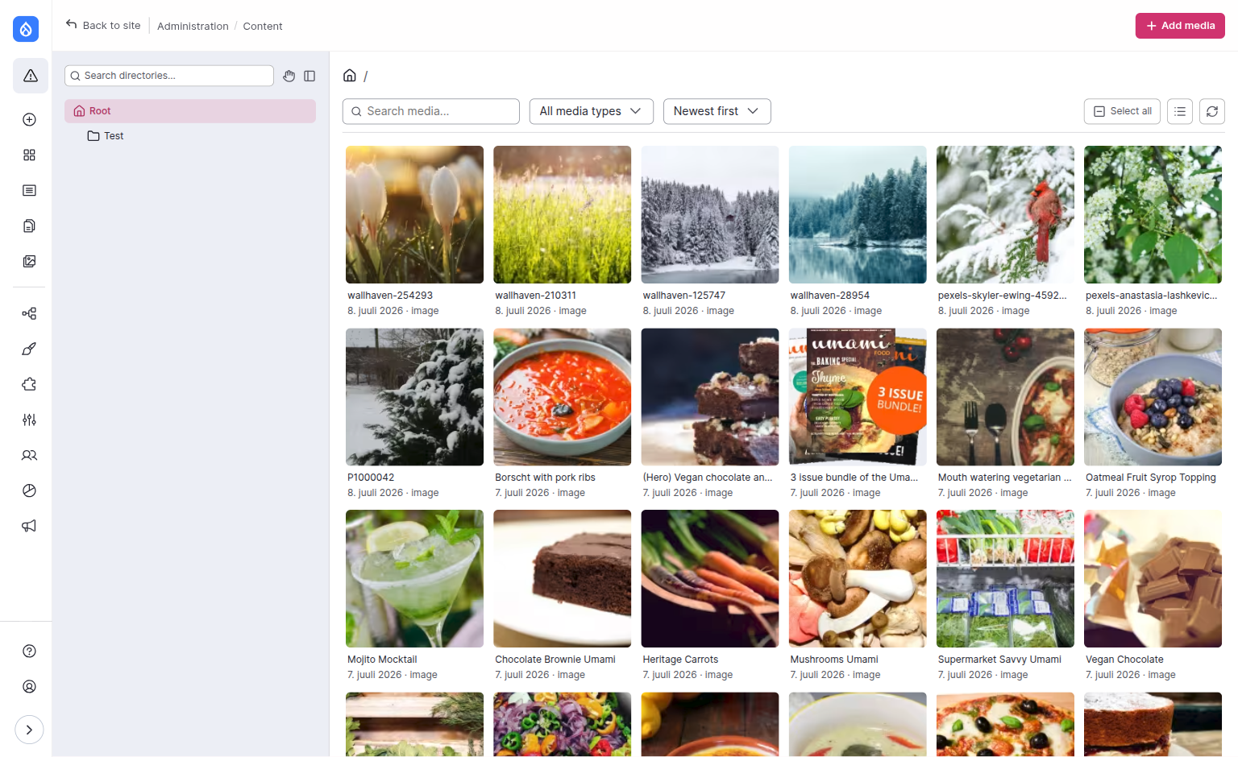Click the wallhaven-28954 file name
Image resolution: width=1238 pixels, height=757 pixels.
click(830, 296)
